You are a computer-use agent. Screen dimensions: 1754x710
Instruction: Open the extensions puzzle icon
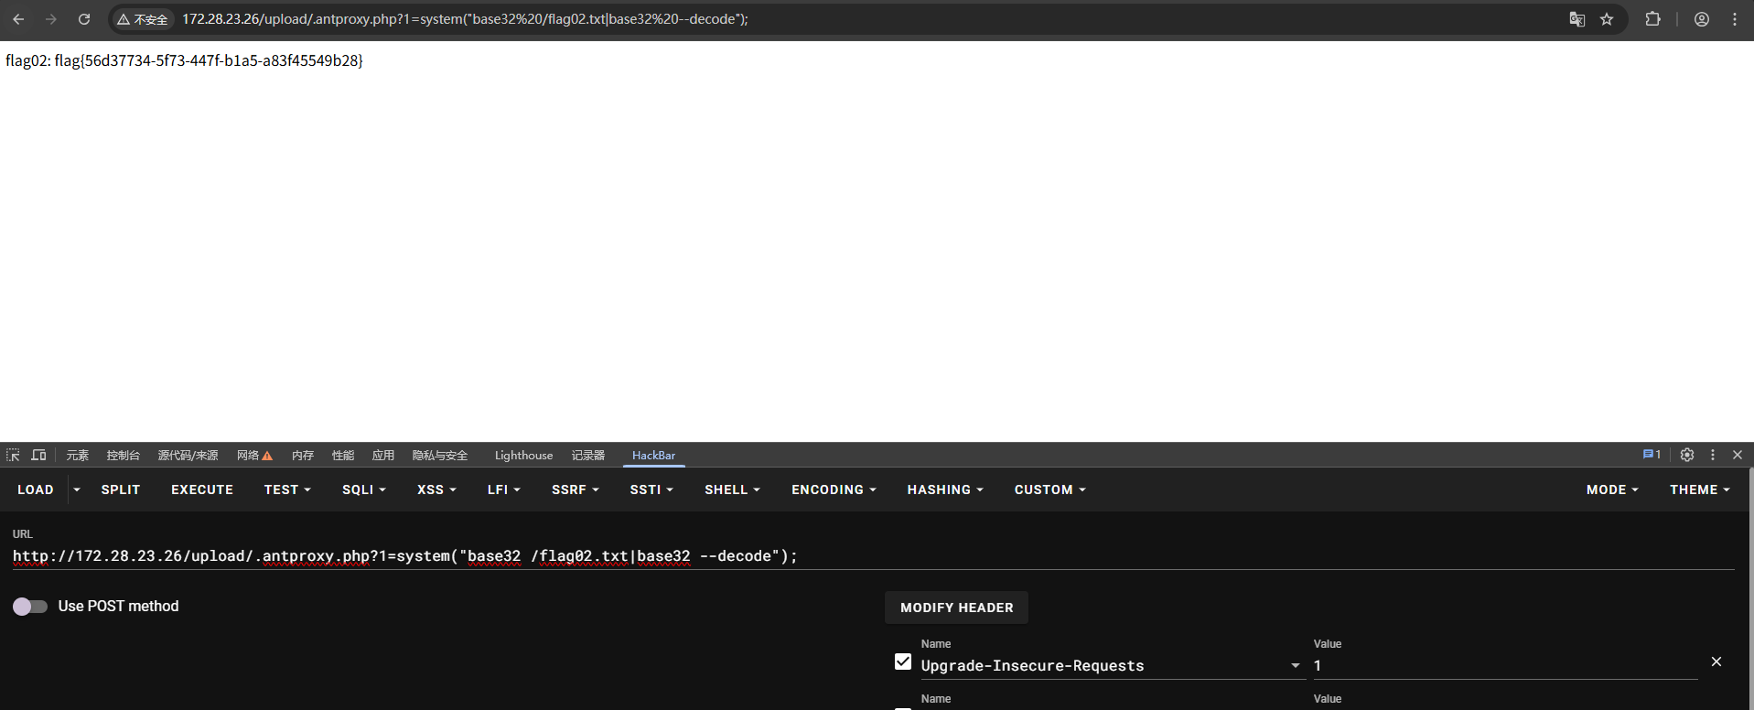pos(1652,19)
